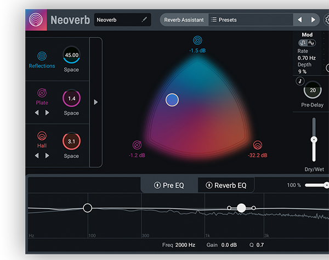Click the Dry/Wet slider handle

pyautogui.click(x=314, y=139)
